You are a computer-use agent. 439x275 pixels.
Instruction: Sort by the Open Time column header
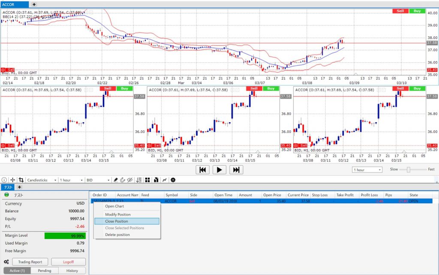click(x=225, y=195)
